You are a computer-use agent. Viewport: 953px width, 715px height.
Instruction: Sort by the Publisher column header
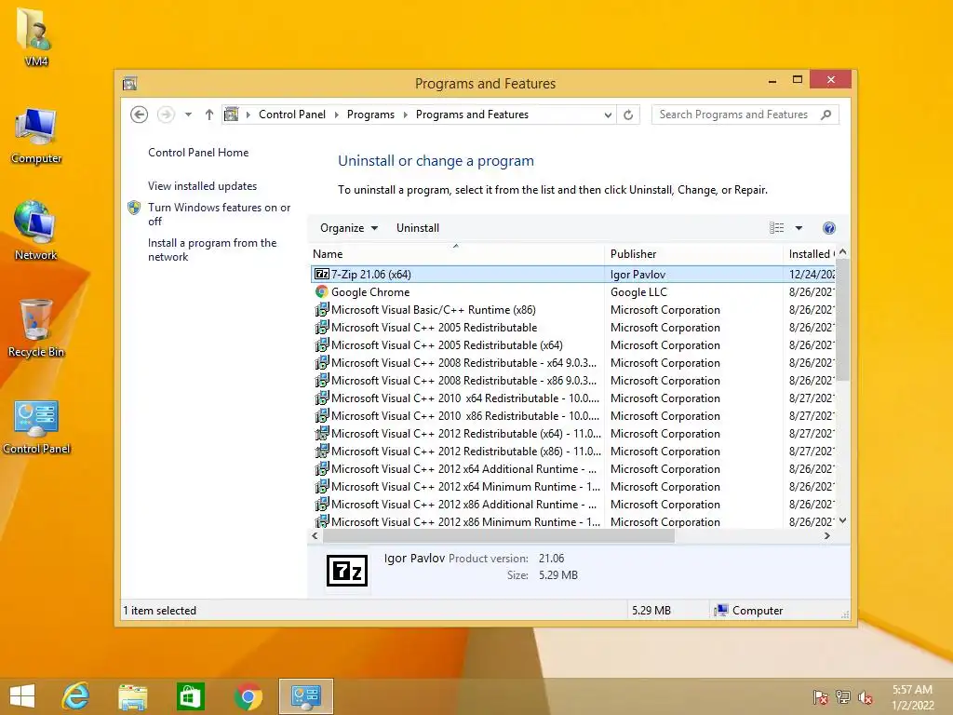[x=693, y=254]
